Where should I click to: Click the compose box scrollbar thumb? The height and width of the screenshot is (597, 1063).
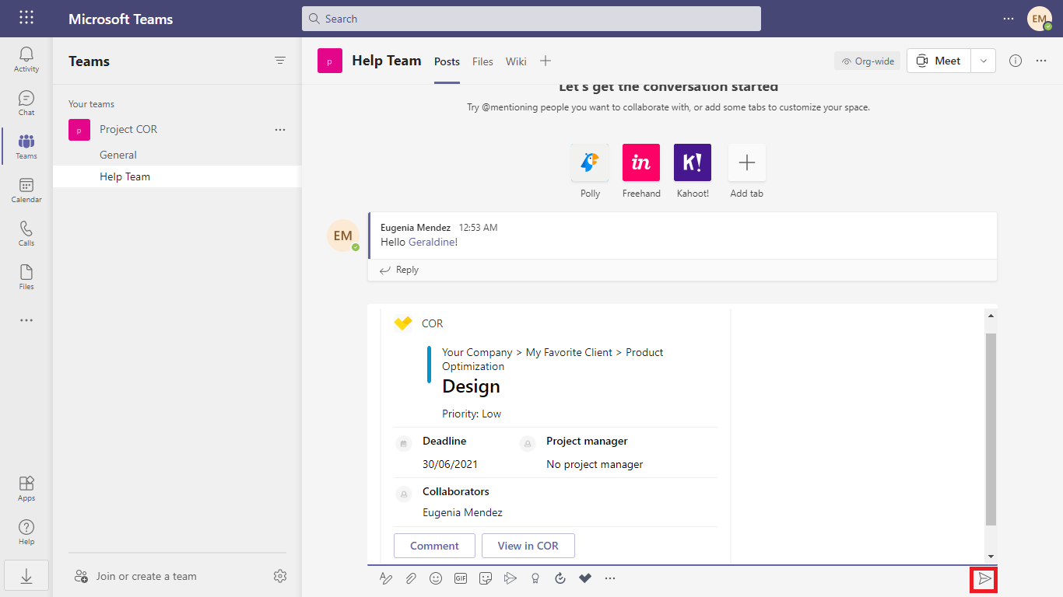tap(991, 429)
